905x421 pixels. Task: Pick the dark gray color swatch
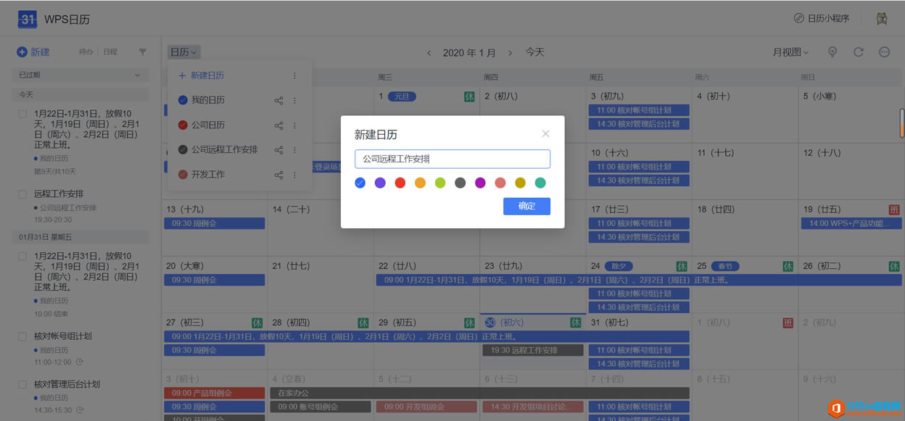[x=460, y=183]
